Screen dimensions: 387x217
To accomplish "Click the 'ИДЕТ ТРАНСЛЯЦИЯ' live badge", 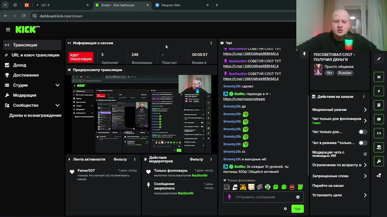I will (x=81, y=57).
